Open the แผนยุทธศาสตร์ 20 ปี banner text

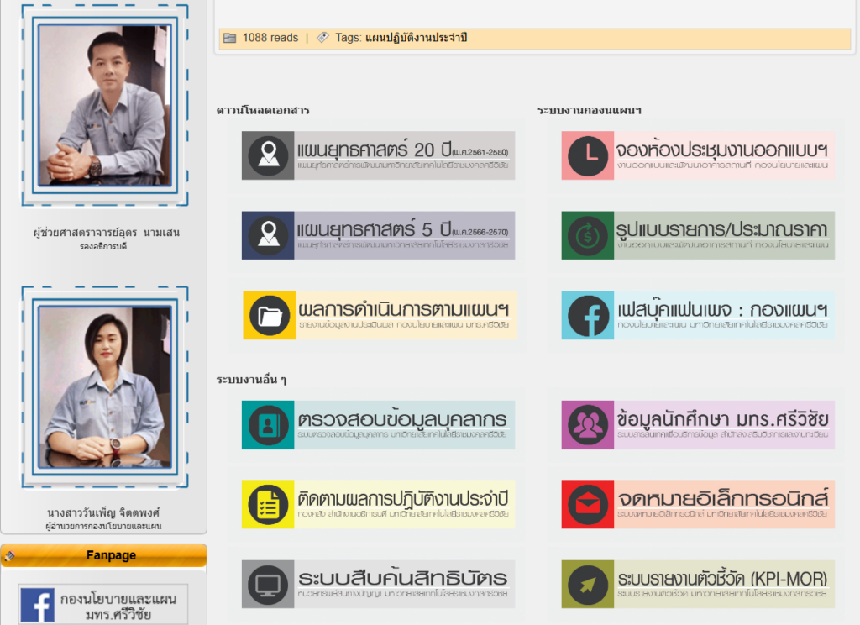(x=403, y=151)
